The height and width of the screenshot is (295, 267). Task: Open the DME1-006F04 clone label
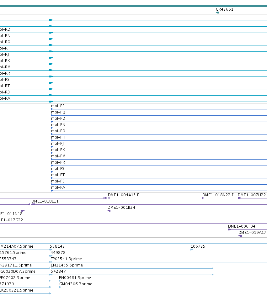tap(242, 226)
